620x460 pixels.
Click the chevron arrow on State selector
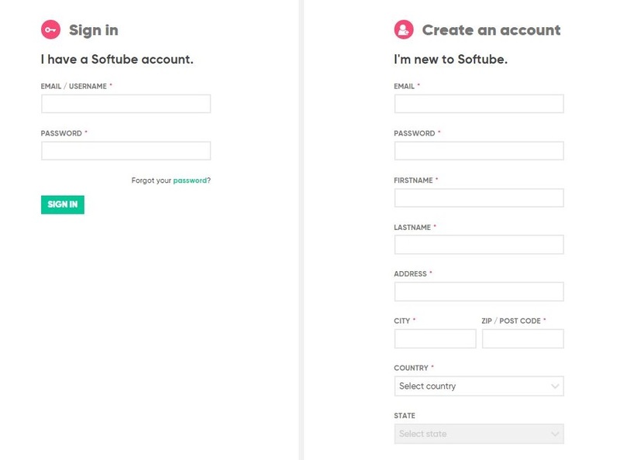[x=555, y=434]
